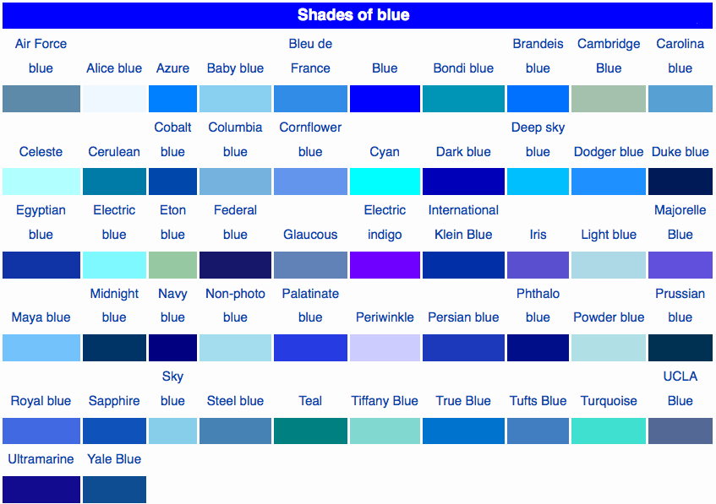Select the Azure color swatch
The image size is (716, 504).
(172, 99)
